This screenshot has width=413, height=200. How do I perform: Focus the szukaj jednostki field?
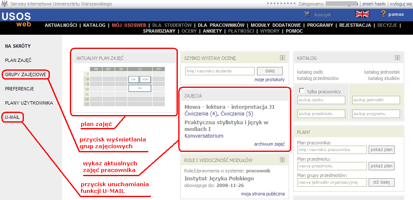(x=376, y=100)
